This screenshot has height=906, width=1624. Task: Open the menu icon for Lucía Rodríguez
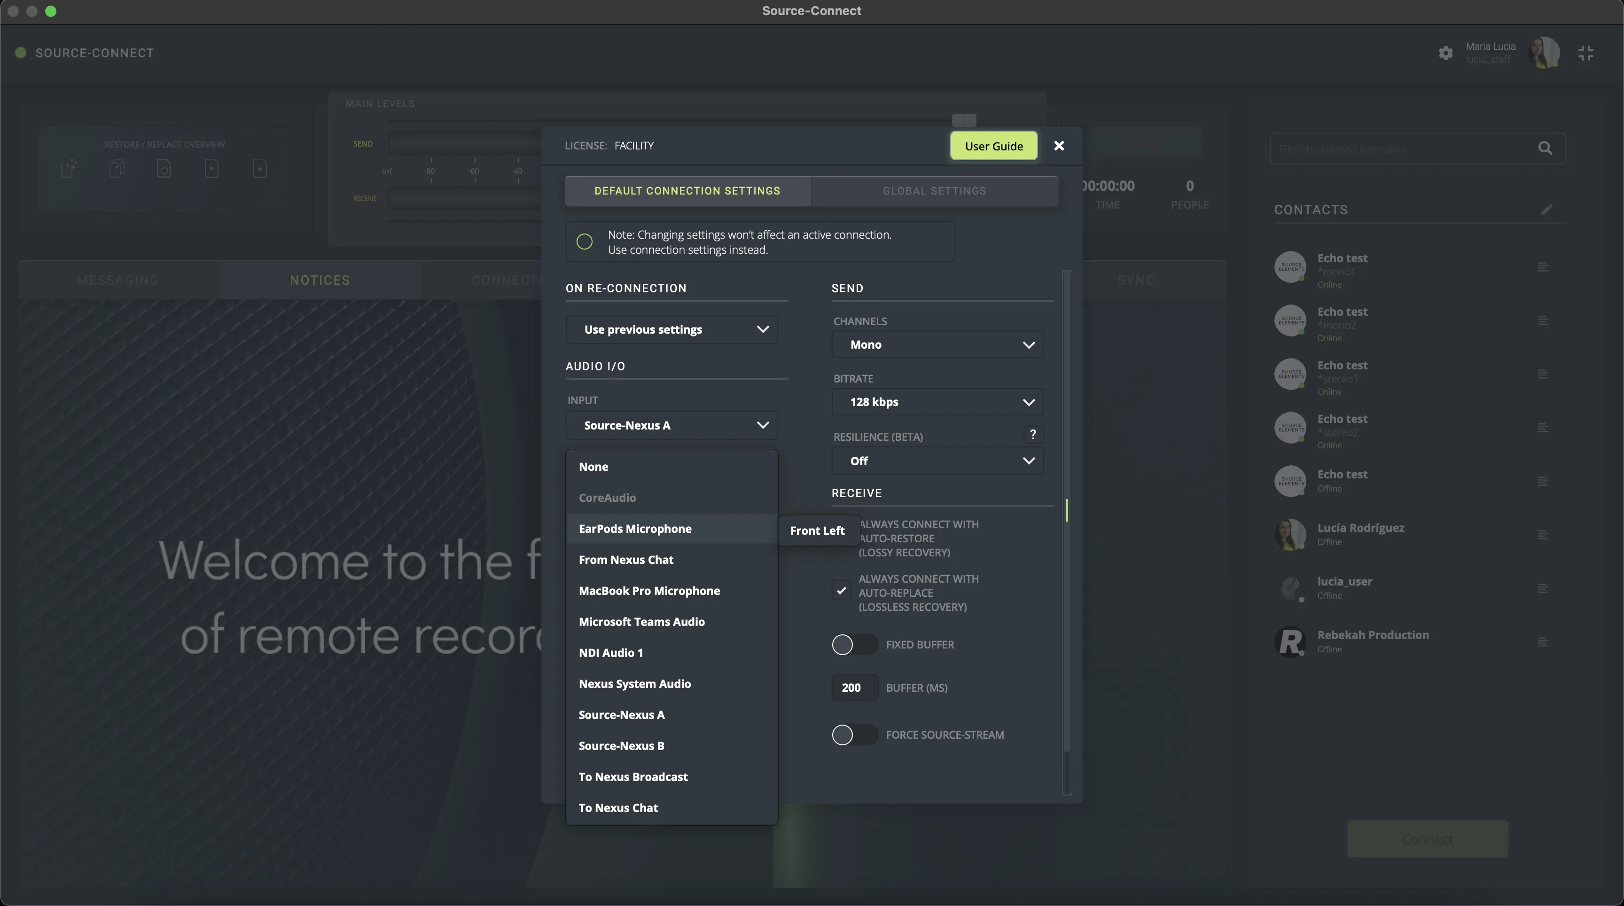click(x=1543, y=535)
